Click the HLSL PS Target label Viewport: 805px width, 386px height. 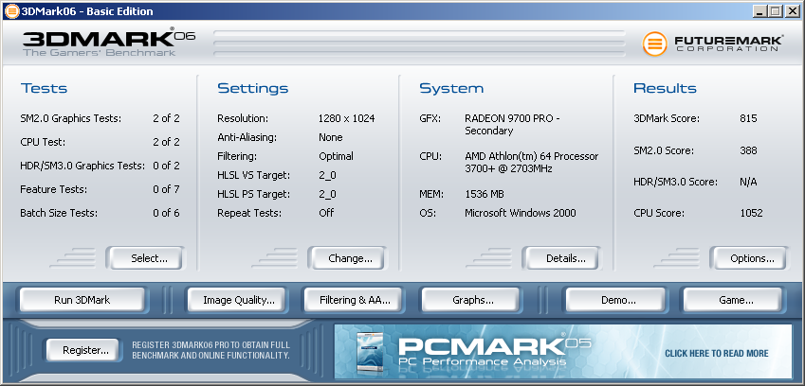click(253, 194)
